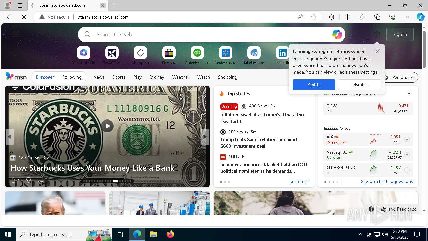Open the Favorites list icon
Viewport: 428px width, 241px height.
tap(362, 17)
